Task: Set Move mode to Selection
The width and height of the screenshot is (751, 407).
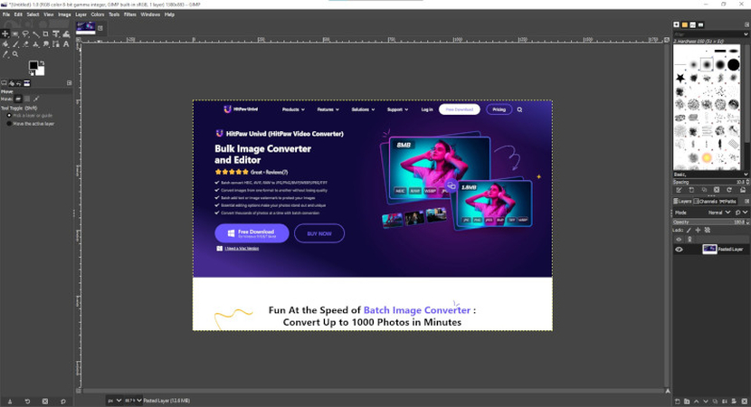Action: coord(27,99)
